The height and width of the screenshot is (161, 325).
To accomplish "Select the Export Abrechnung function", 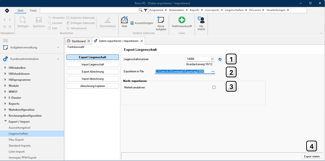I will [x=92, y=72].
